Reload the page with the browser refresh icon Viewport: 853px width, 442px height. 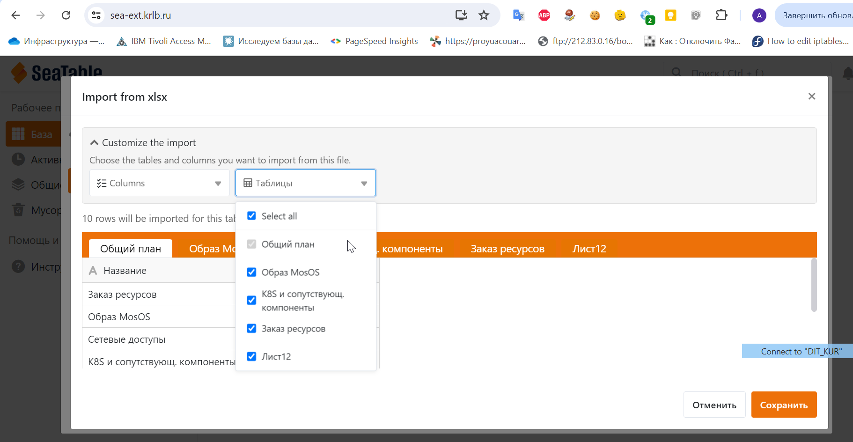coord(66,15)
